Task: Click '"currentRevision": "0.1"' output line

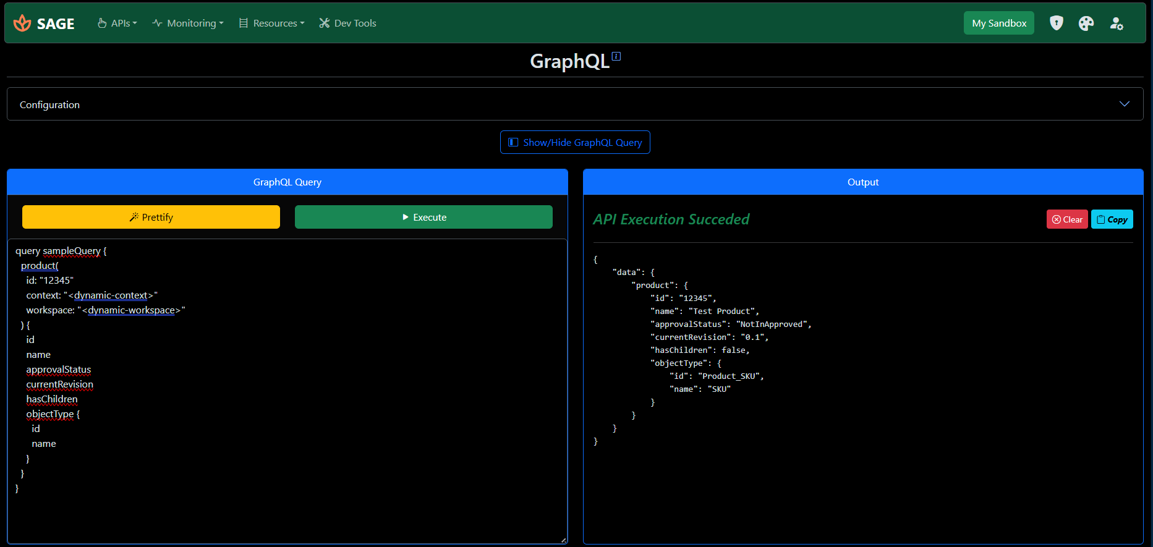Action: click(710, 337)
